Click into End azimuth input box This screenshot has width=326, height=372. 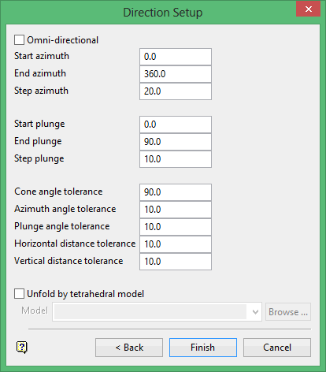click(176, 74)
